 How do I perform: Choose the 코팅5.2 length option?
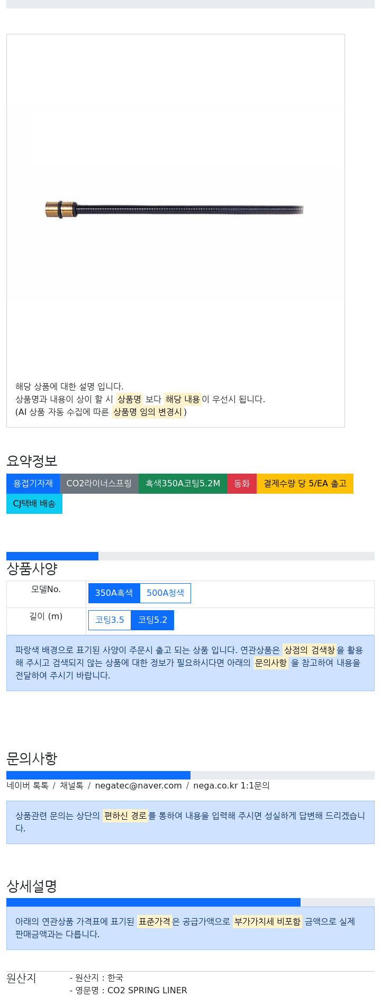152,620
